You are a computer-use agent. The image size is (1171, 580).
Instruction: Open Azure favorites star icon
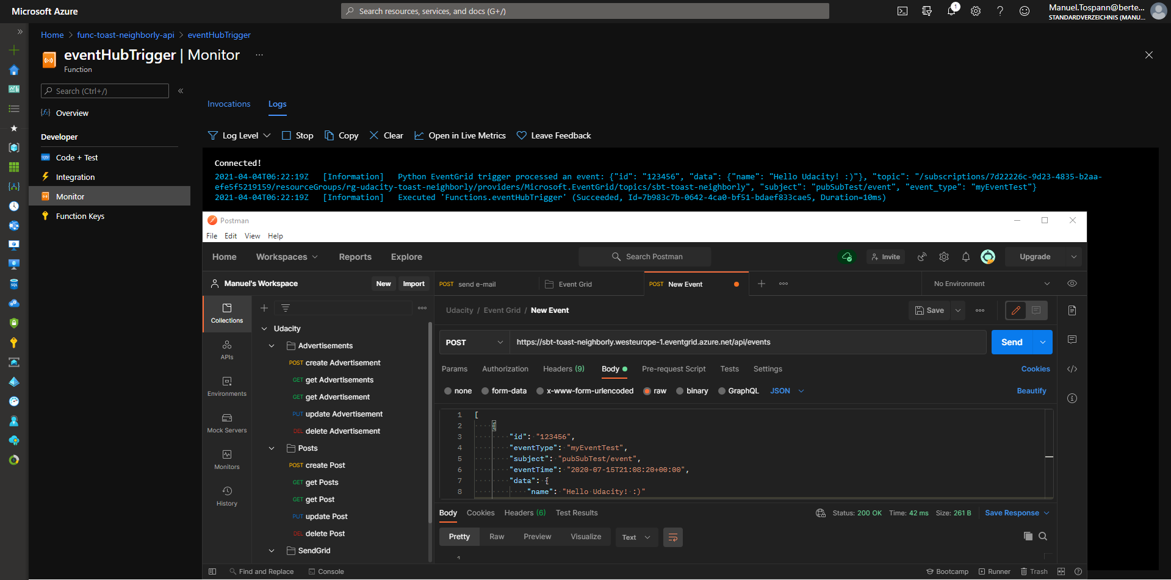pos(14,128)
